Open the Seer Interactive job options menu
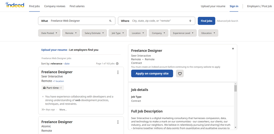This screenshot has width=274, height=134. pyautogui.click(x=118, y=72)
